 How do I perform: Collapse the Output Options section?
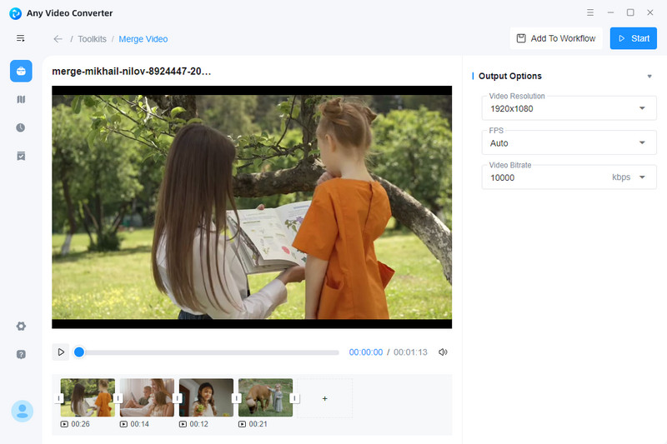(x=649, y=77)
